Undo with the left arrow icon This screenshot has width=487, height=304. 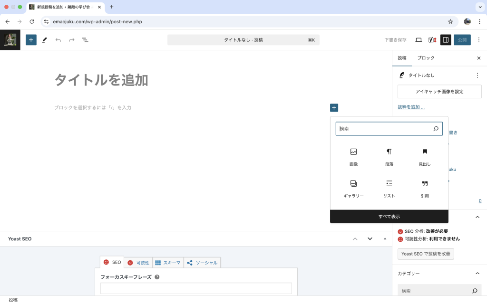pyautogui.click(x=58, y=40)
